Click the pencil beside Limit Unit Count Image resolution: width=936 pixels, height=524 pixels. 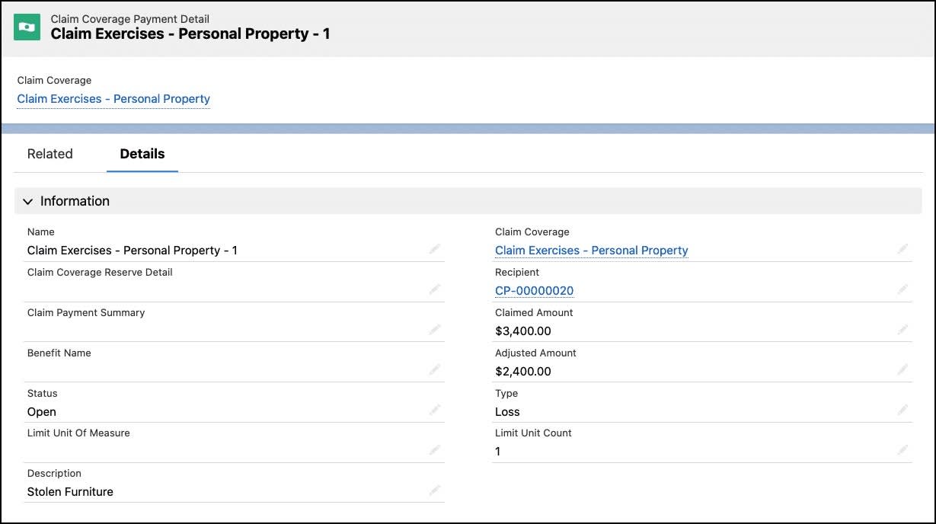902,450
